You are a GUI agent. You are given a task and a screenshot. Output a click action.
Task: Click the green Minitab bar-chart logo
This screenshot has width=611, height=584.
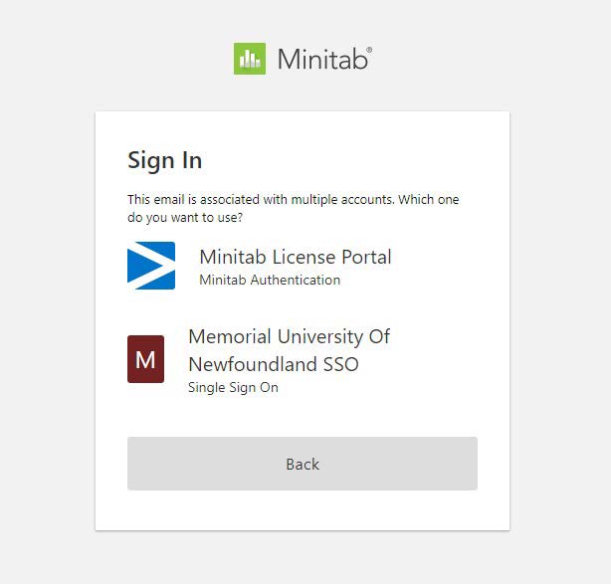[250, 59]
